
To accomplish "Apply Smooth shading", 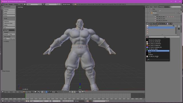I will tap(6, 34).
